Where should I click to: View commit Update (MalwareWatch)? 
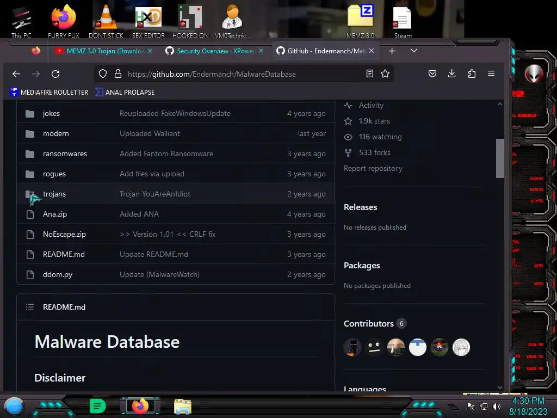pos(159,275)
